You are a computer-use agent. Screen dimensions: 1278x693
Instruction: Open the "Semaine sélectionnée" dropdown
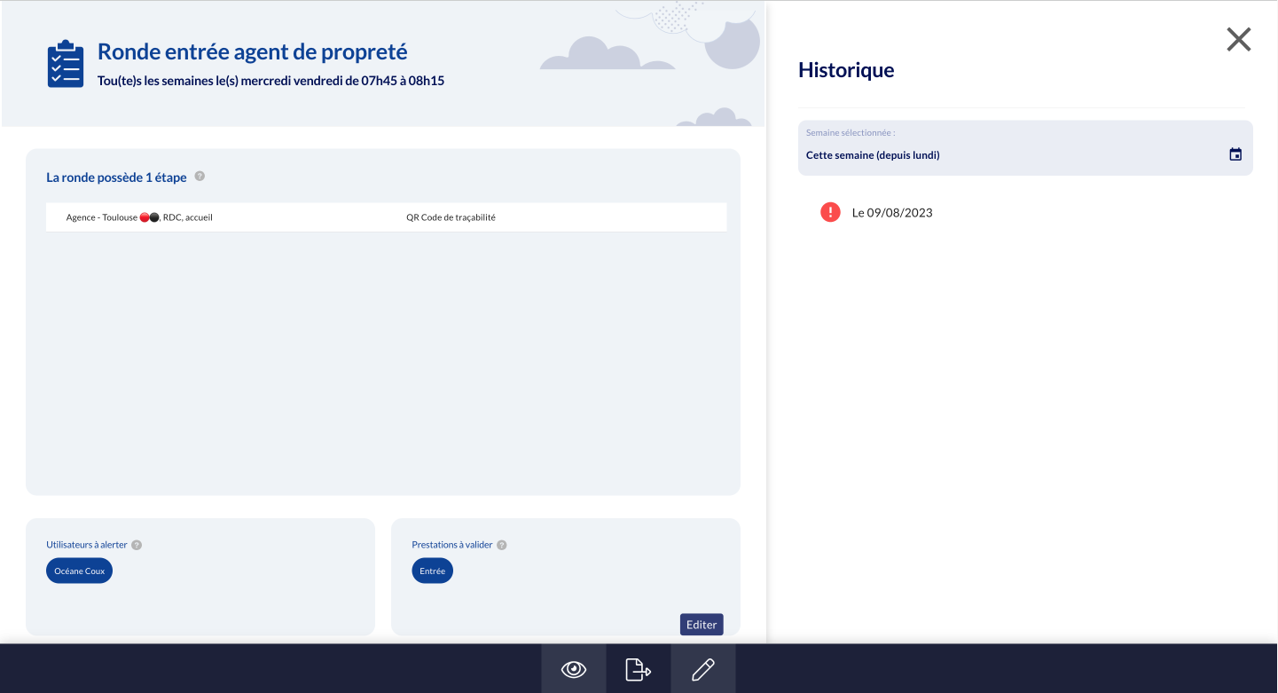click(1024, 148)
